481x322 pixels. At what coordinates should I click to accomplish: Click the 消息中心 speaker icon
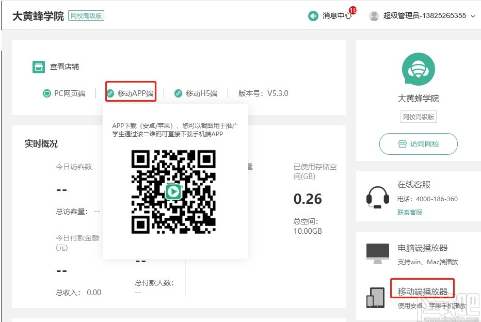click(x=313, y=16)
